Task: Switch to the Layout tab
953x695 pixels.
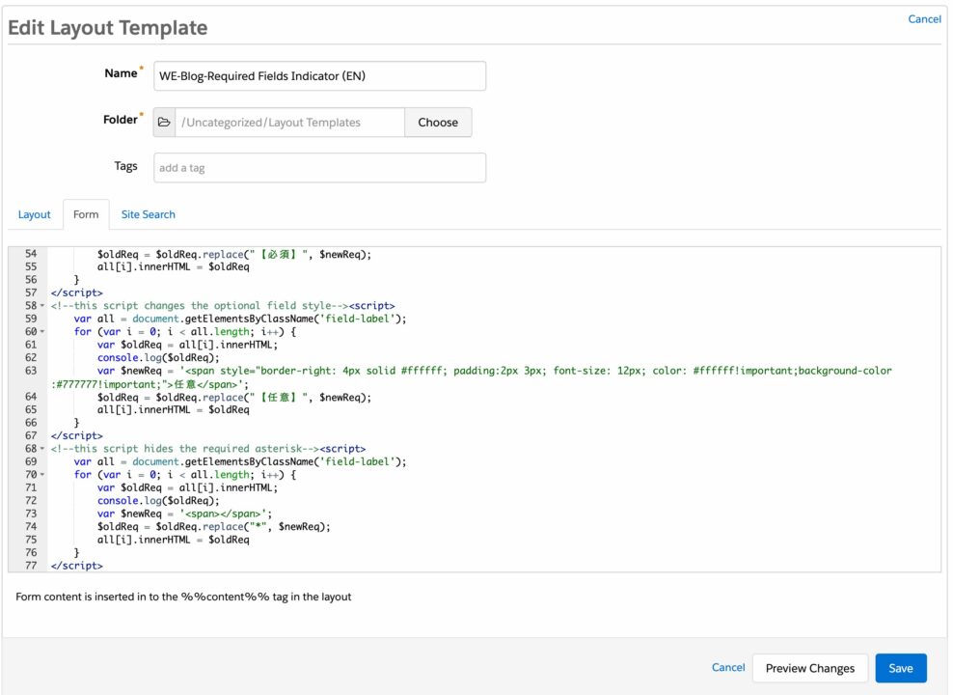Action: [35, 213]
